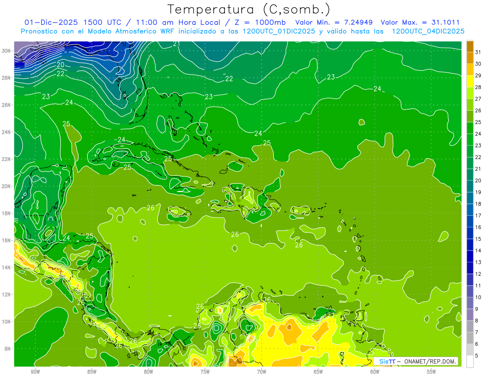Click the 'Temperatura (C,somb.)' chart title
The height and width of the screenshot is (377, 489).
(x=249, y=9)
